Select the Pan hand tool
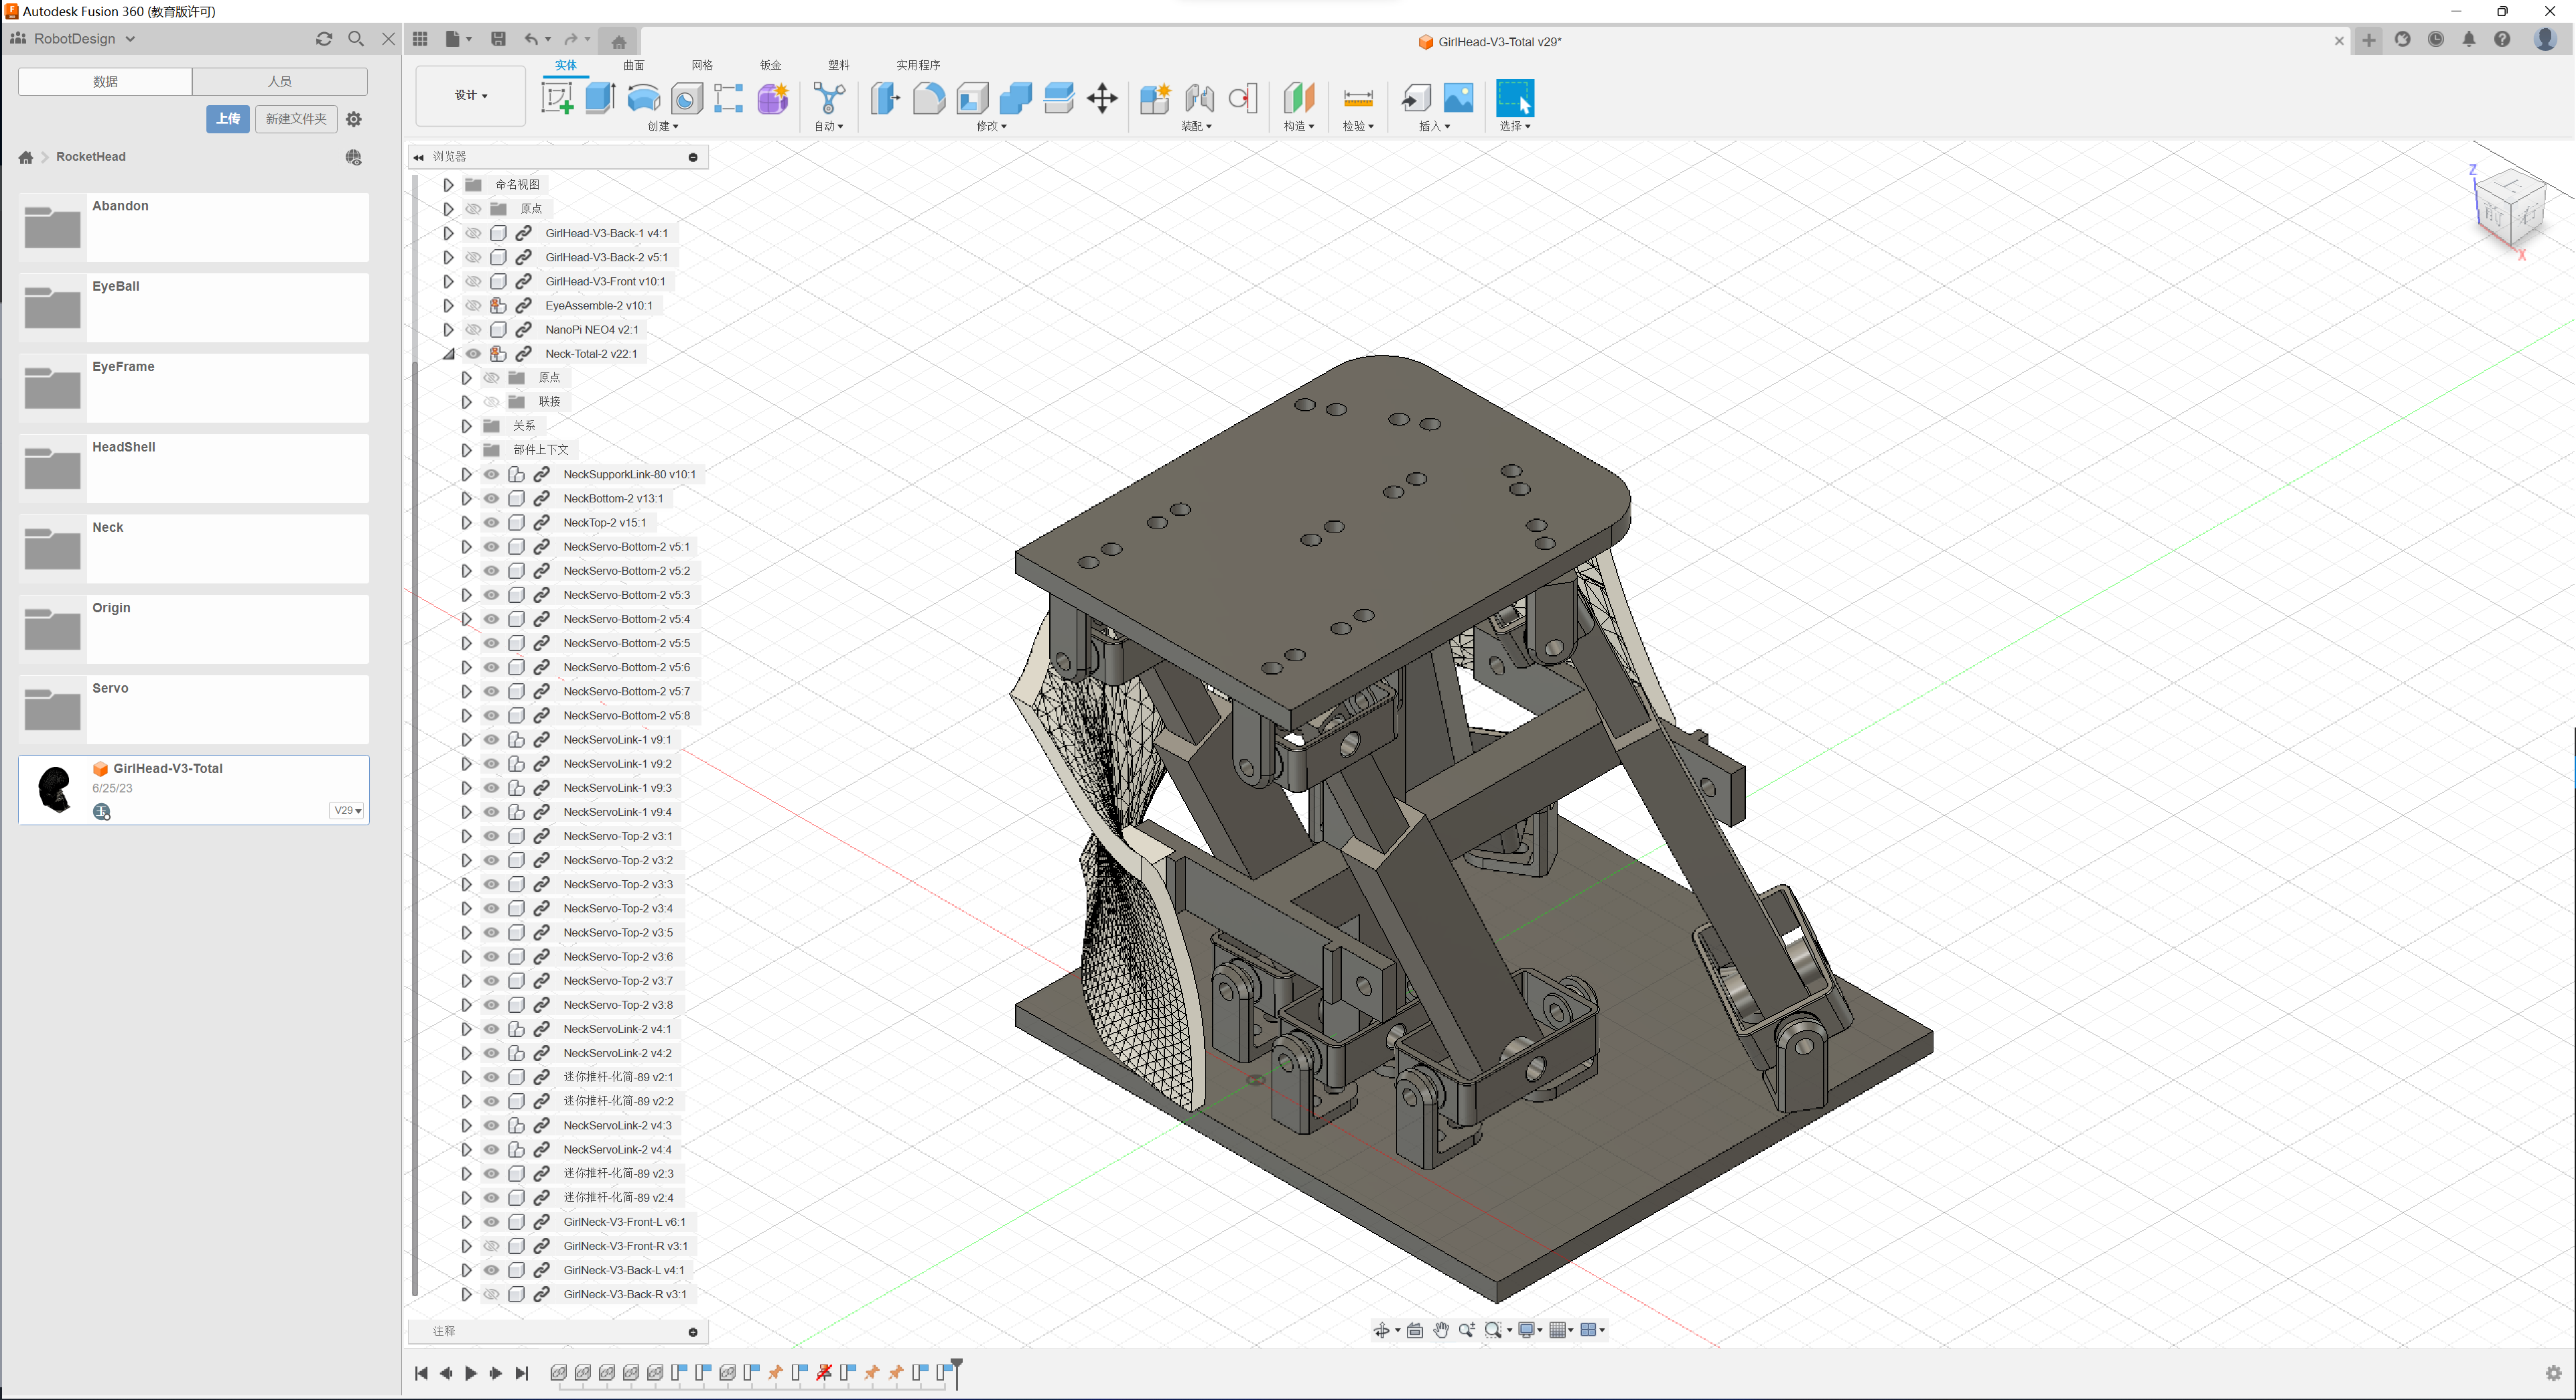The image size is (2576, 1400). [1441, 1330]
